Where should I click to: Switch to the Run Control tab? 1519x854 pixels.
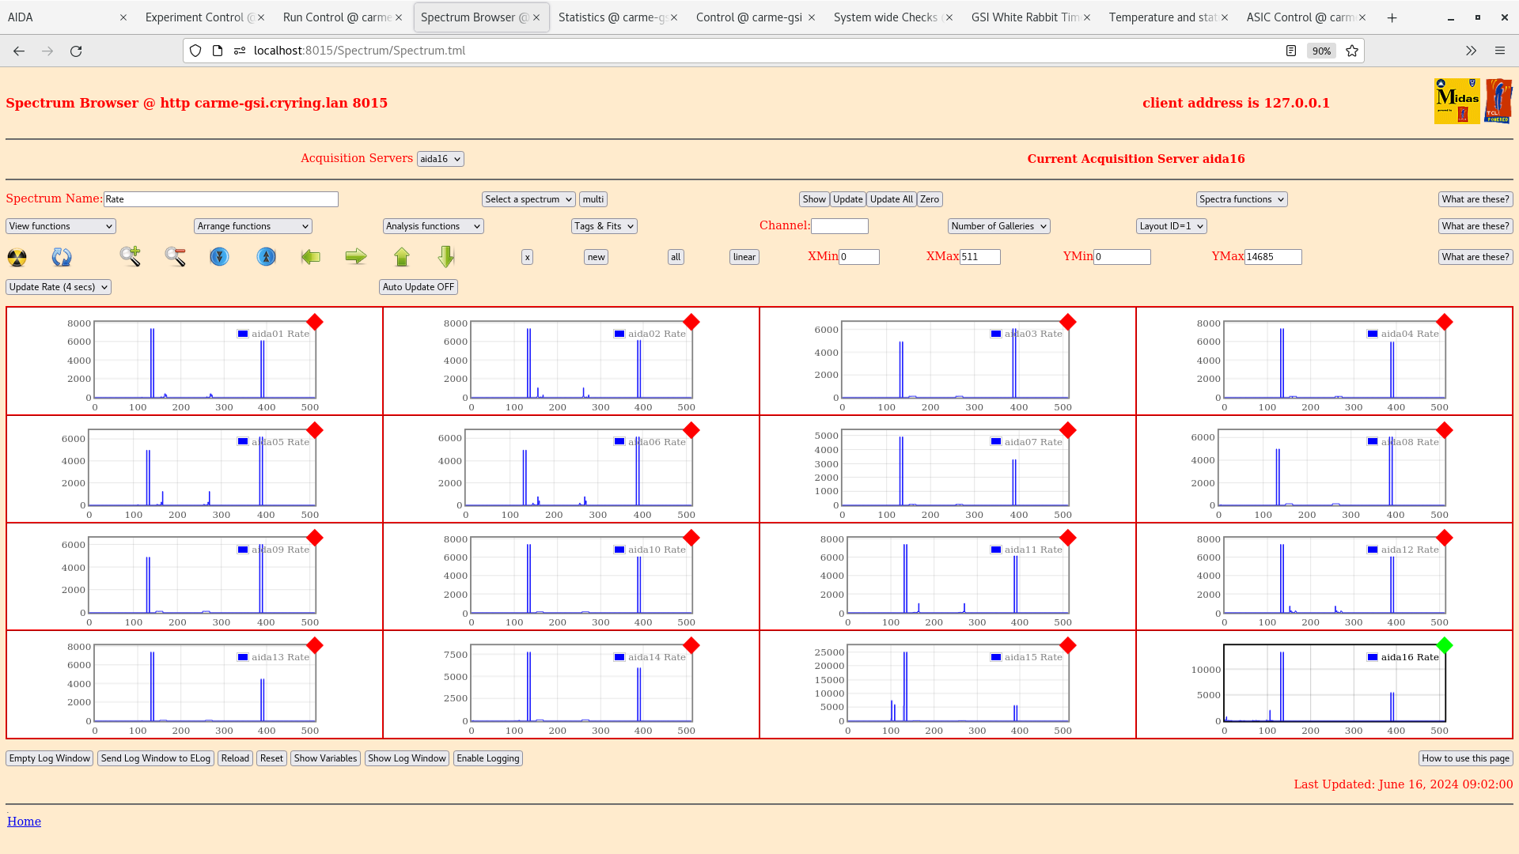click(x=337, y=17)
